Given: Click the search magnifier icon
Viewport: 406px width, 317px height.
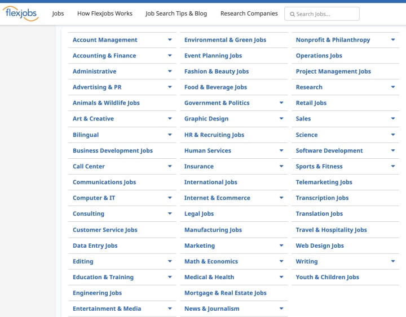Looking at the screenshot, I should 292,14.
